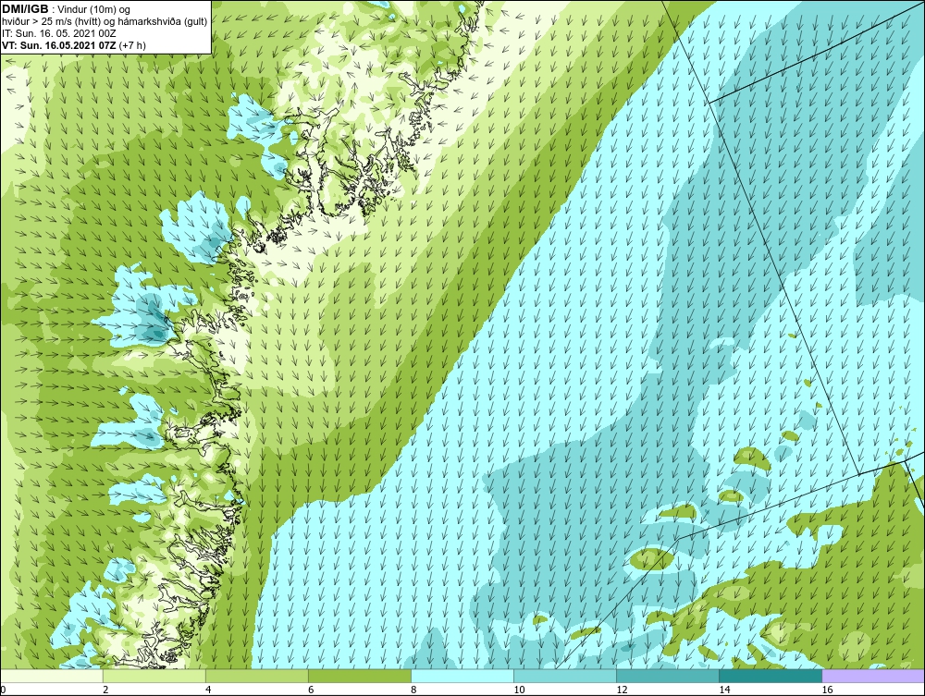Screen dimensions: 925x696
Task: Click the legend label '16'
Action: pos(827,690)
